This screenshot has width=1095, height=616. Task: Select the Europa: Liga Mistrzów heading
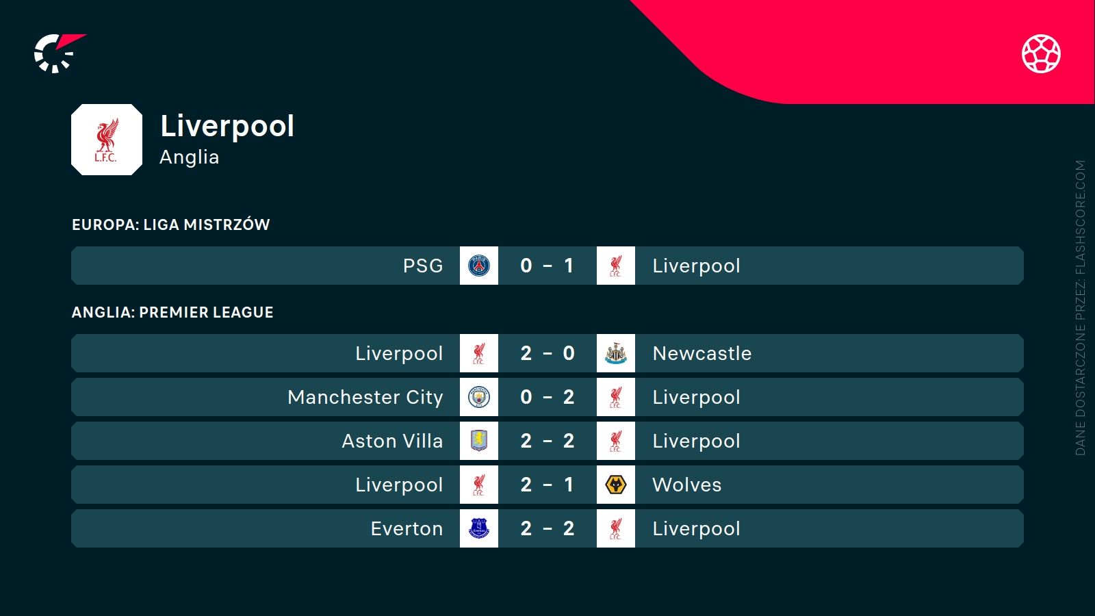(171, 224)
